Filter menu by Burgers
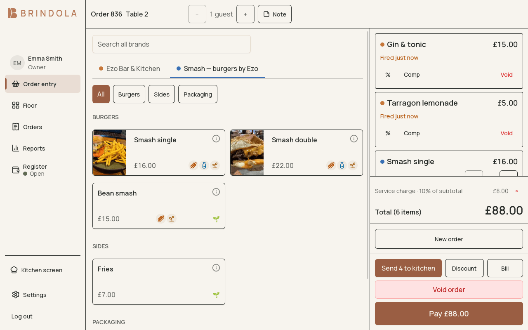 tap(129, 94)
